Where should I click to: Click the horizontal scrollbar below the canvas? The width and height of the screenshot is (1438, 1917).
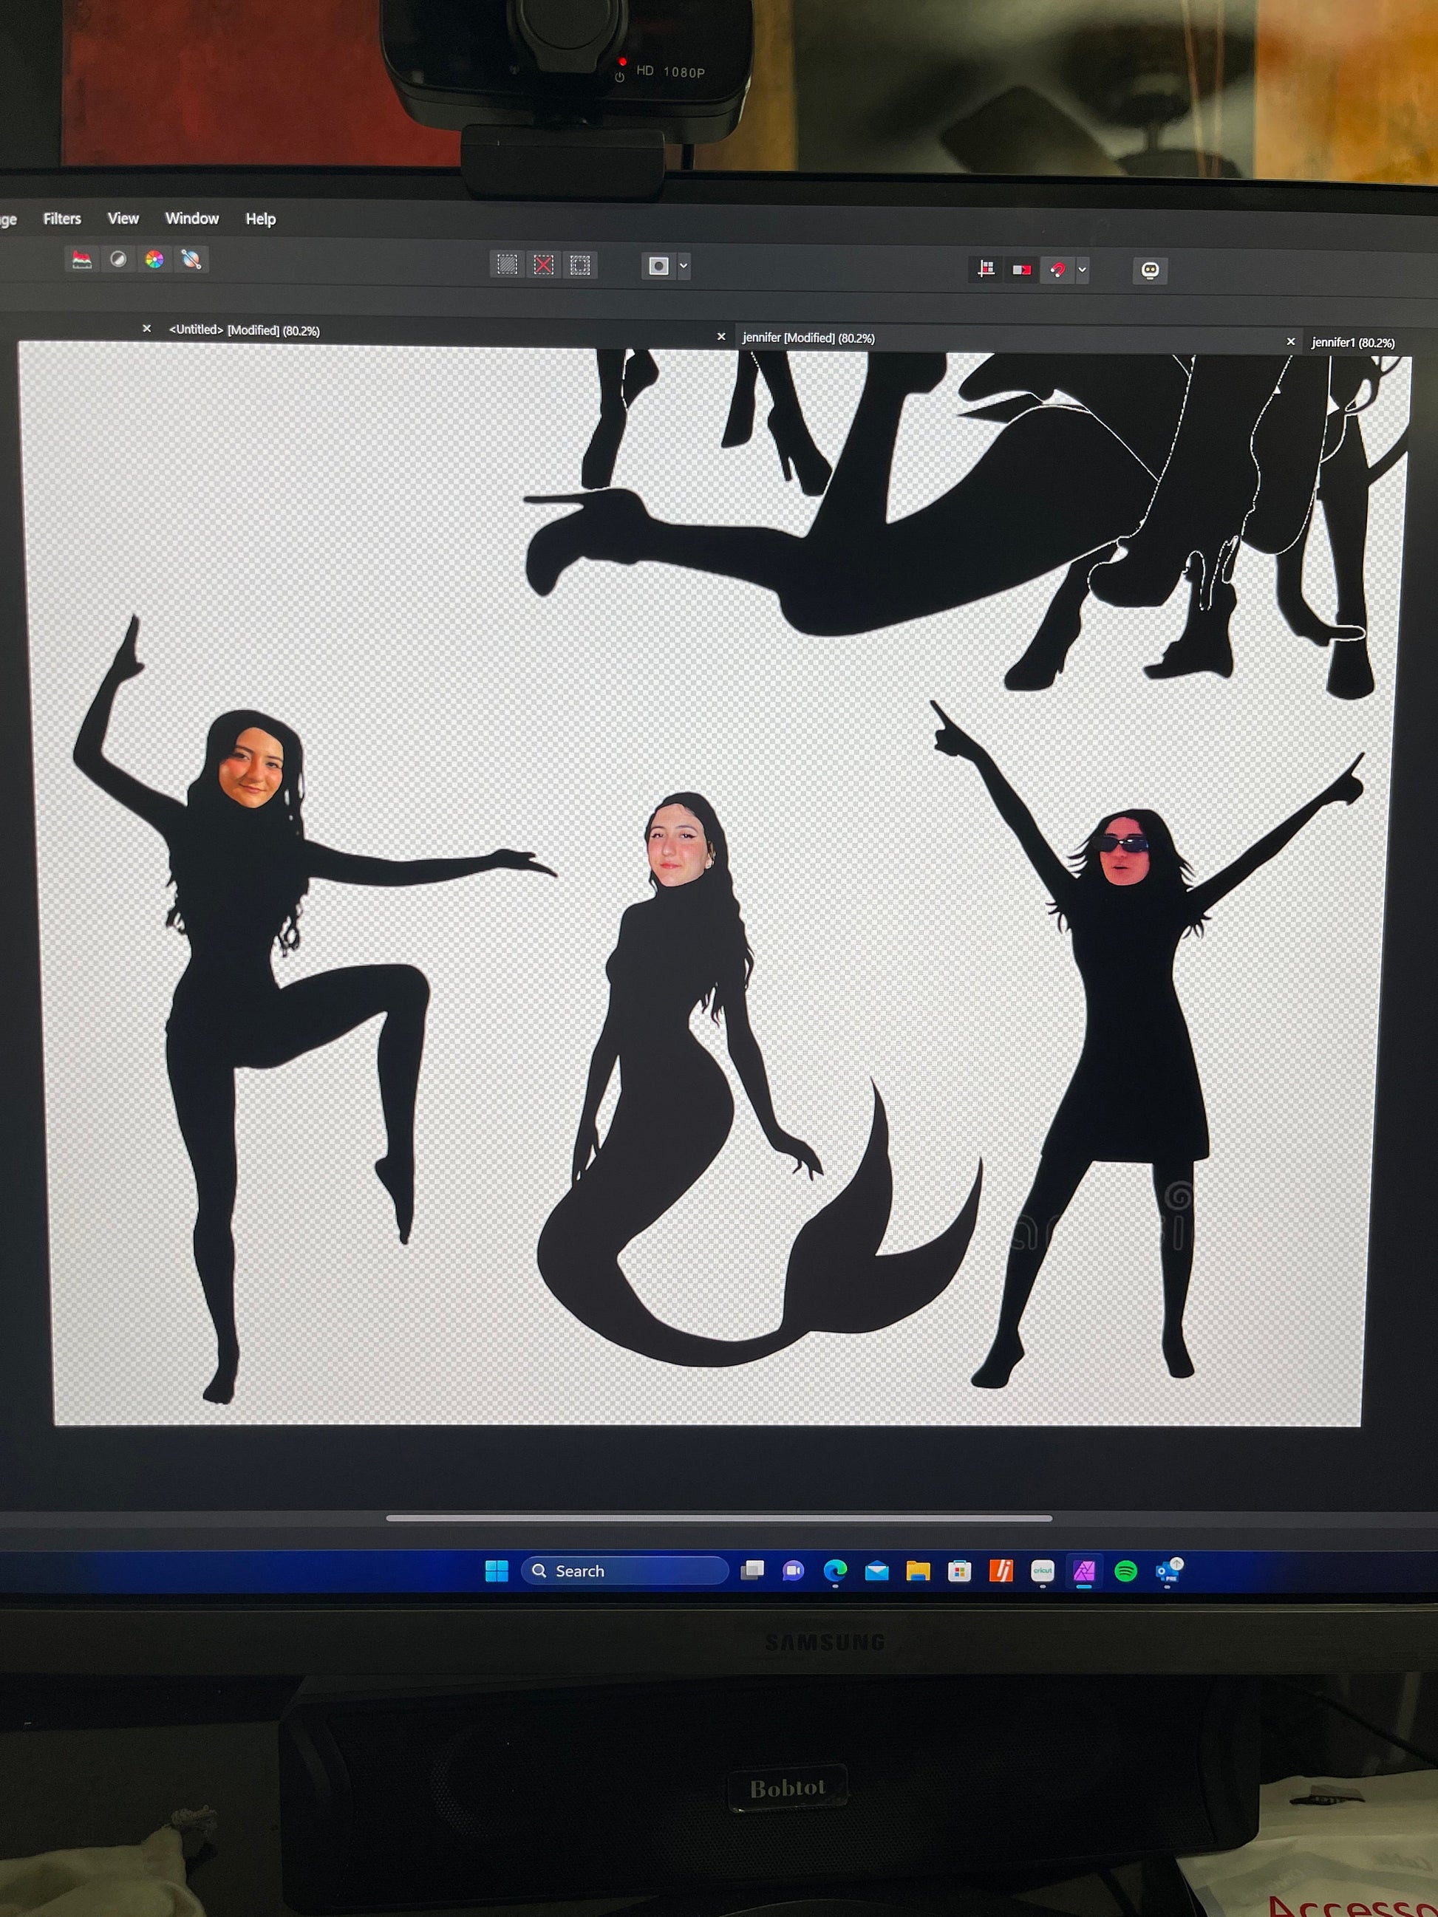pos(718,1518)
